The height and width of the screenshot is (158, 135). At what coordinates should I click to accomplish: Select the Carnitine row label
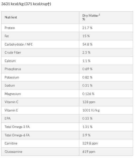tap(11, 144)
